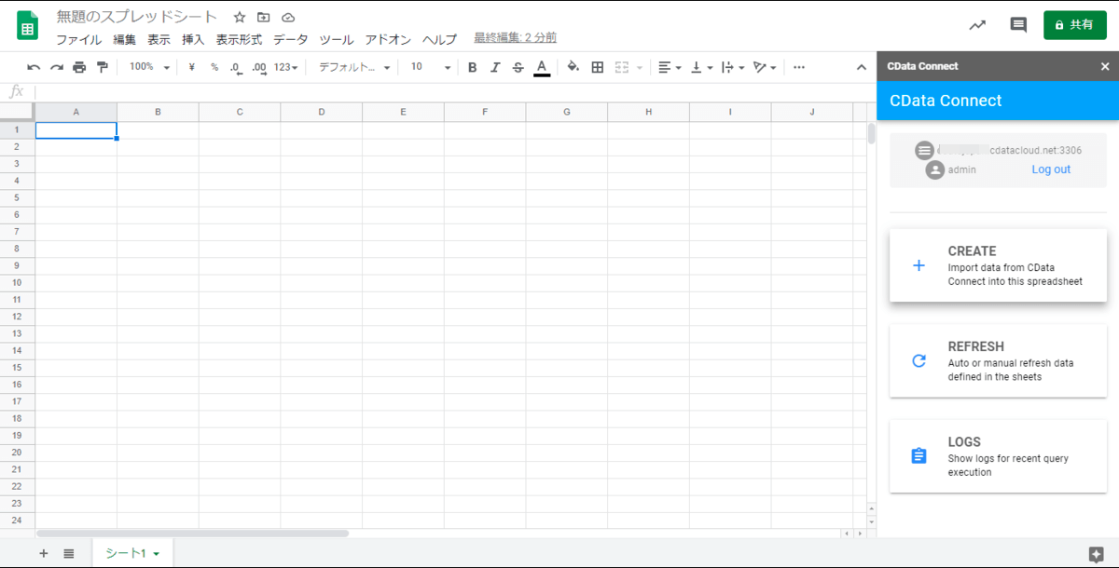Open the horizontal align dropdown
Viewport: 1119px width, 568px height.
point(670,67)
